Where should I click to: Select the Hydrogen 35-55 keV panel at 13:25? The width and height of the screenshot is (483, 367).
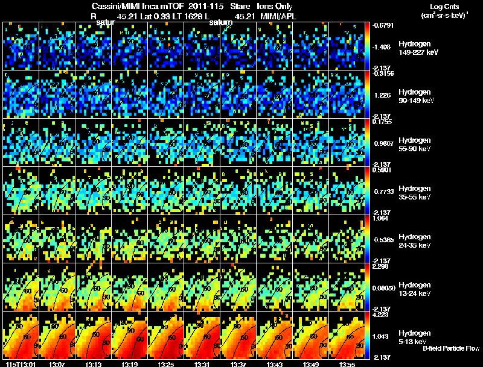165,190
